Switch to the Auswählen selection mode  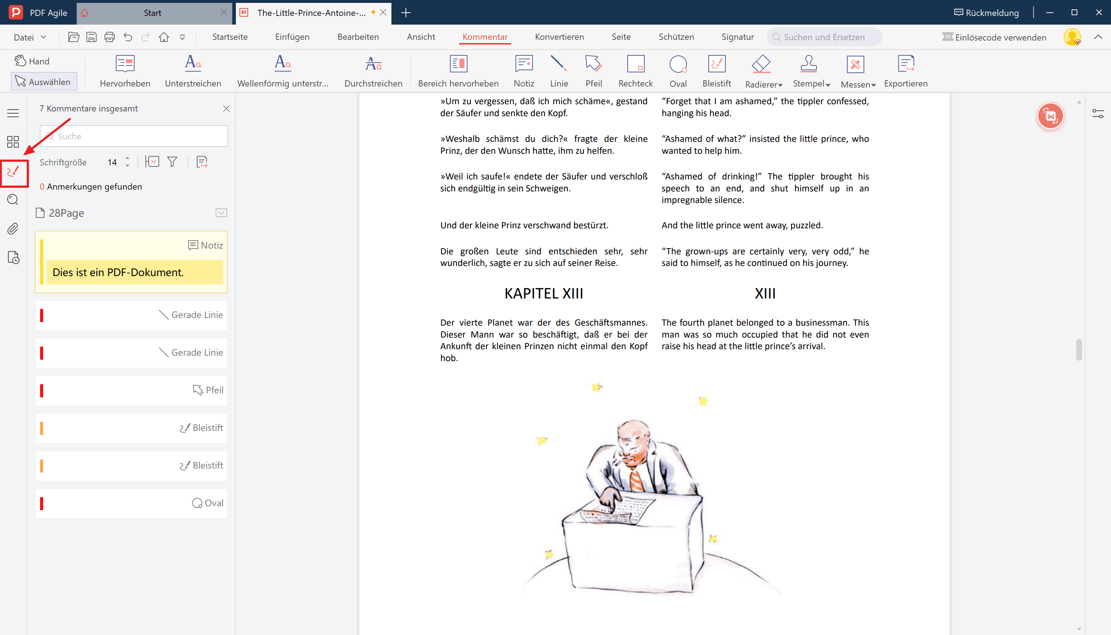(44, 81)
